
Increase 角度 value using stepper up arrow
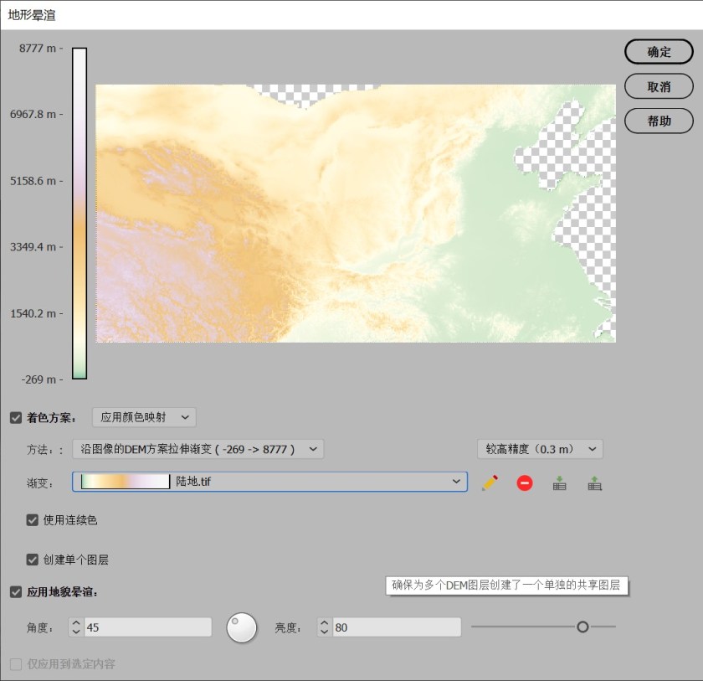(76, 622)
